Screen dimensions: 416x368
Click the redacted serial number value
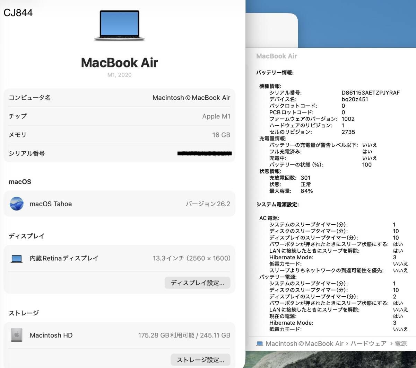pos(204,153)
